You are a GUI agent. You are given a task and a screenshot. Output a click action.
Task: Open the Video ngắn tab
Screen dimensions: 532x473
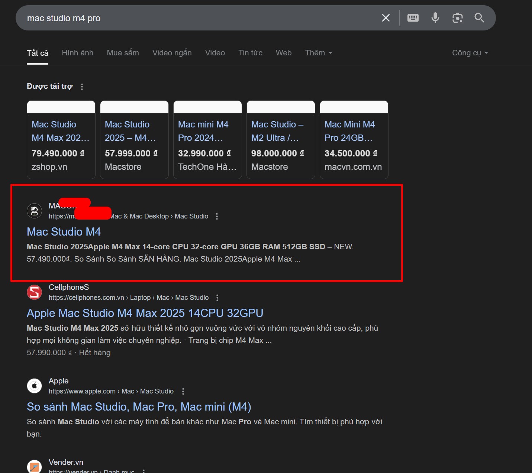click(172, 53)
